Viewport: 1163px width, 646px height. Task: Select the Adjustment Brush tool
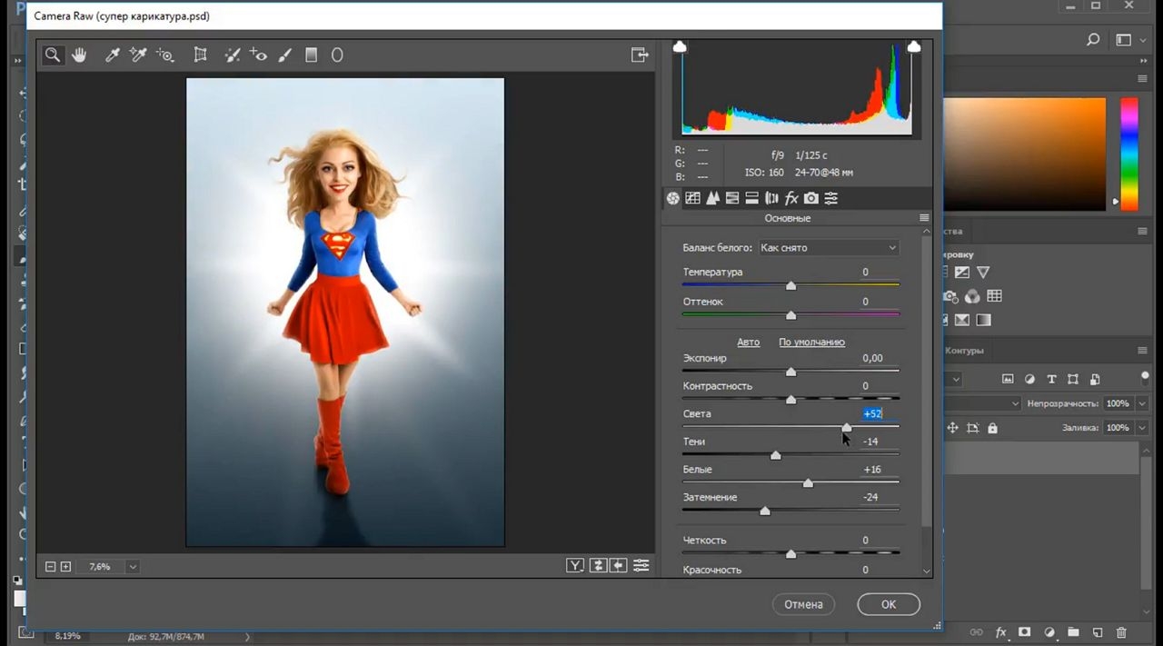[x=284, y=55]
